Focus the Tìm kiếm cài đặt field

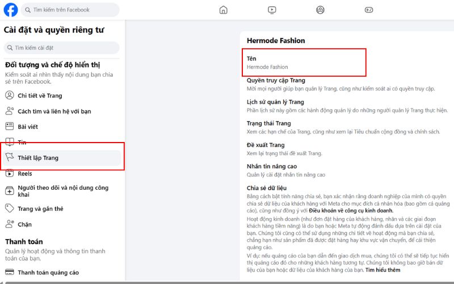click(x=61, y=48)
